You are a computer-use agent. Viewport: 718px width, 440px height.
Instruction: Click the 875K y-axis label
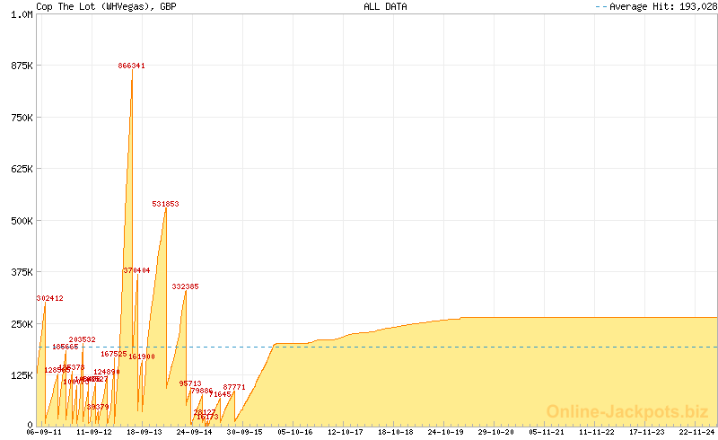tap(17, 66)
